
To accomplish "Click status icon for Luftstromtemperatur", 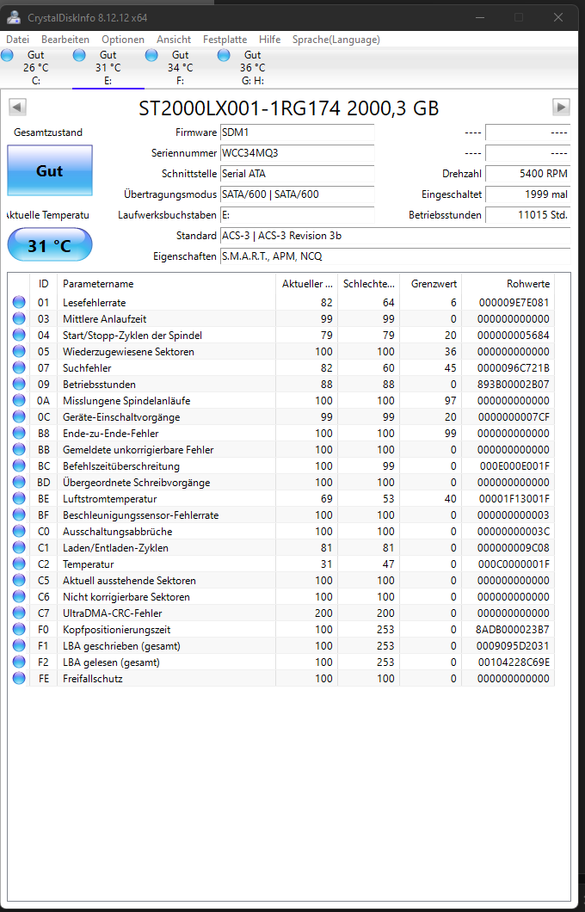I will [19, 498].
